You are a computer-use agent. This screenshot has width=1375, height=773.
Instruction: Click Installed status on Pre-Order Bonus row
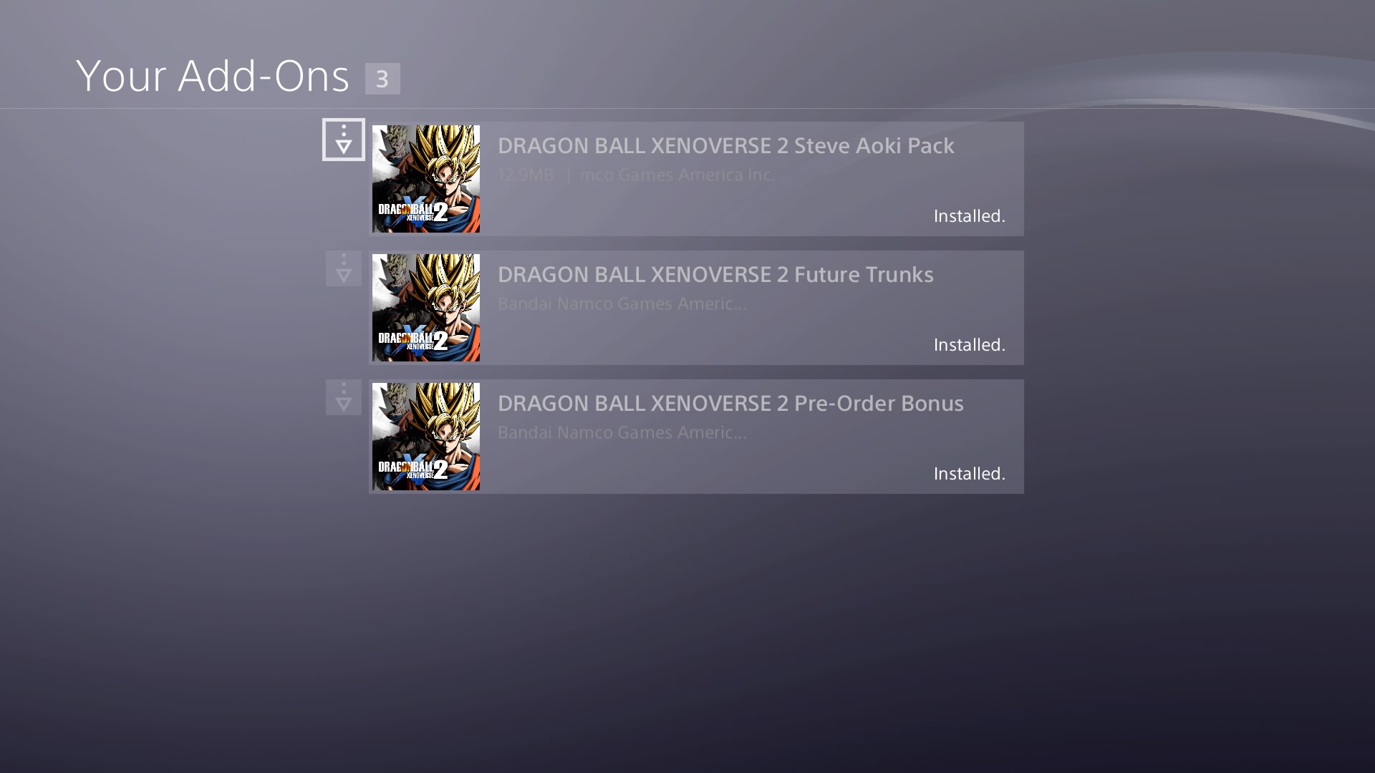click(969, 474)
